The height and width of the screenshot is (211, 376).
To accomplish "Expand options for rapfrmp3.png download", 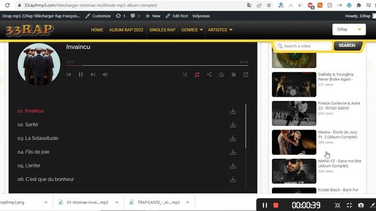I will (x=46, y=202).
